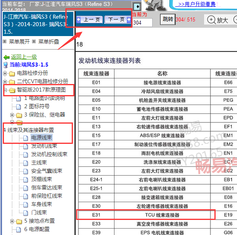The height and width of the screenshot is (235, 237).
Task: Open 主线束 page
Action: point(39,162)
